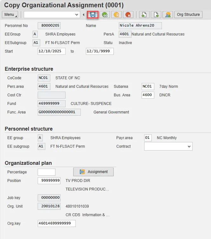Click the yellow Exit icon
211x239 pixels.
116,15
